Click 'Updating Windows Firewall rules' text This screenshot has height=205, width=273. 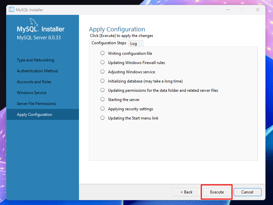coord(136,63)
